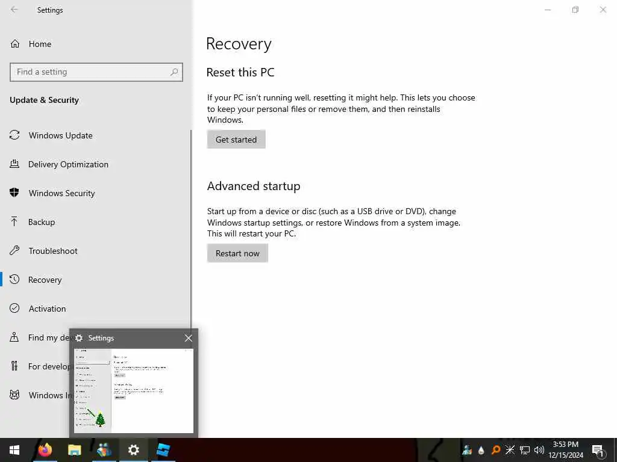The image size is (617, 462).
Task: Open the notification action center
Action: (x=598, y=450)
